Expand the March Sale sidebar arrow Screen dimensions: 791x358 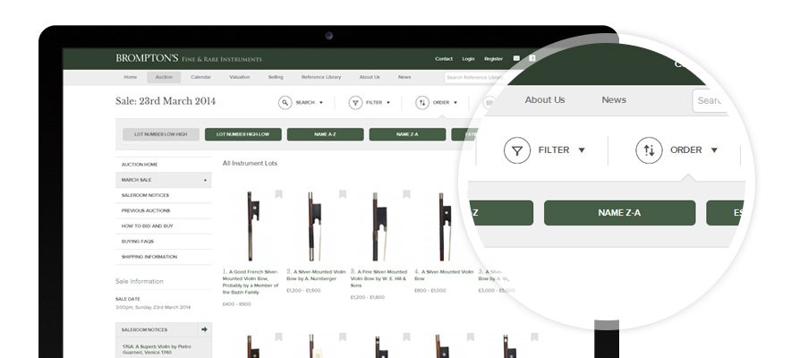pyautogui.click(x=205, y=180)
